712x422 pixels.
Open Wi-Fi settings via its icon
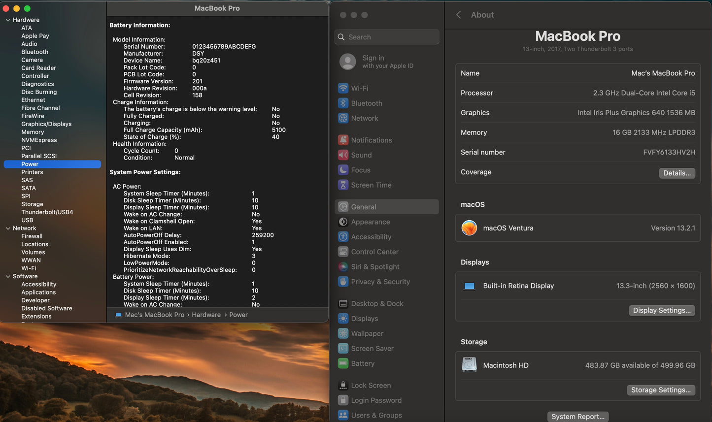pyautogui.click(x=343, y=89)
